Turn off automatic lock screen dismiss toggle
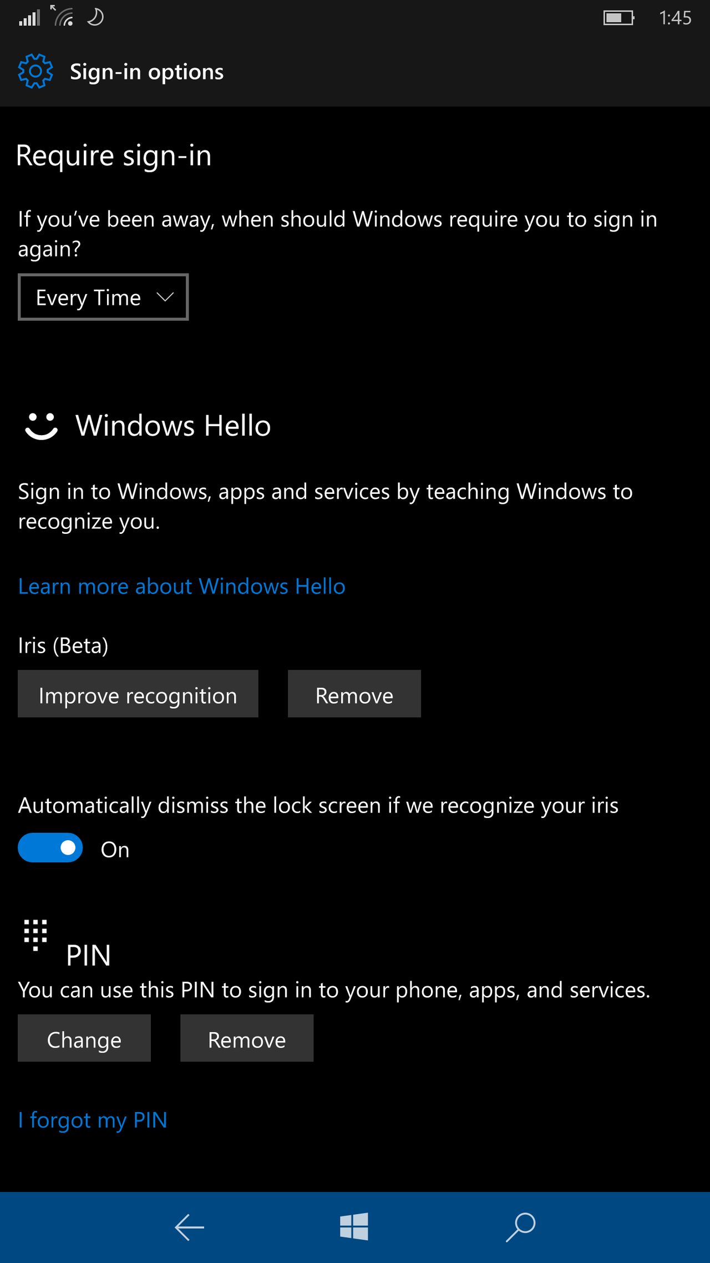The image size is (710, 1263). 50,848
